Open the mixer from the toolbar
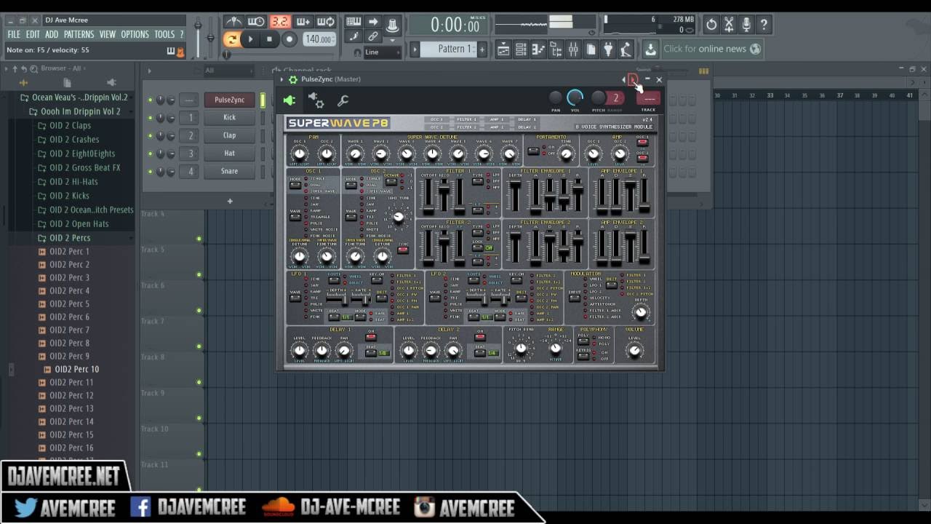 (x=573, y=49)
